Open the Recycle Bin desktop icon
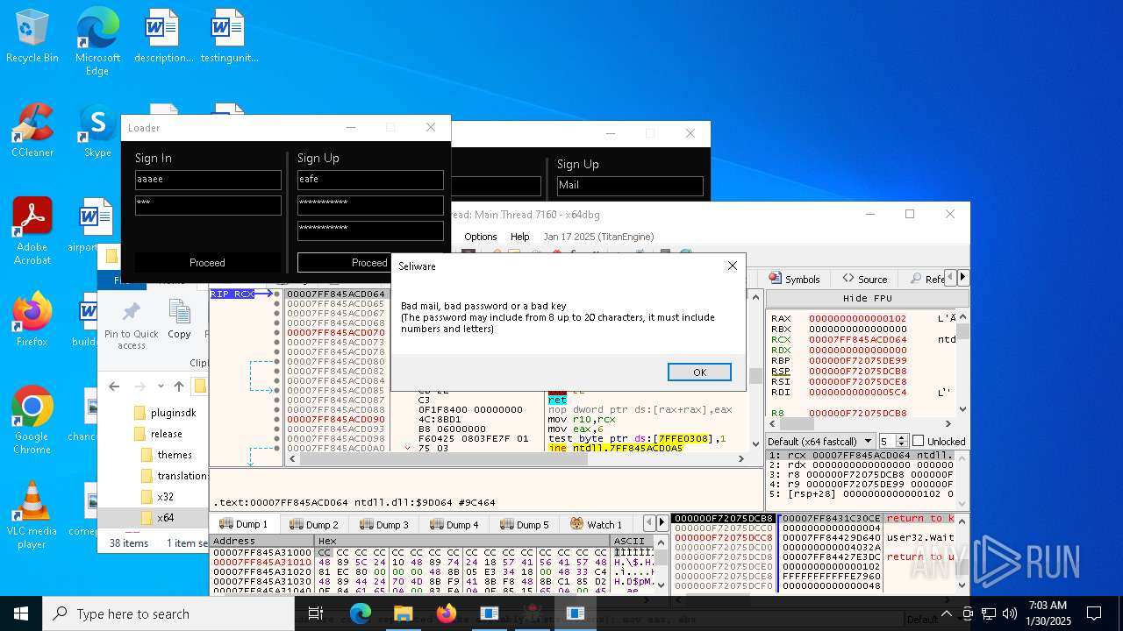Screen dimensions: 1123x631 (32, 37)
